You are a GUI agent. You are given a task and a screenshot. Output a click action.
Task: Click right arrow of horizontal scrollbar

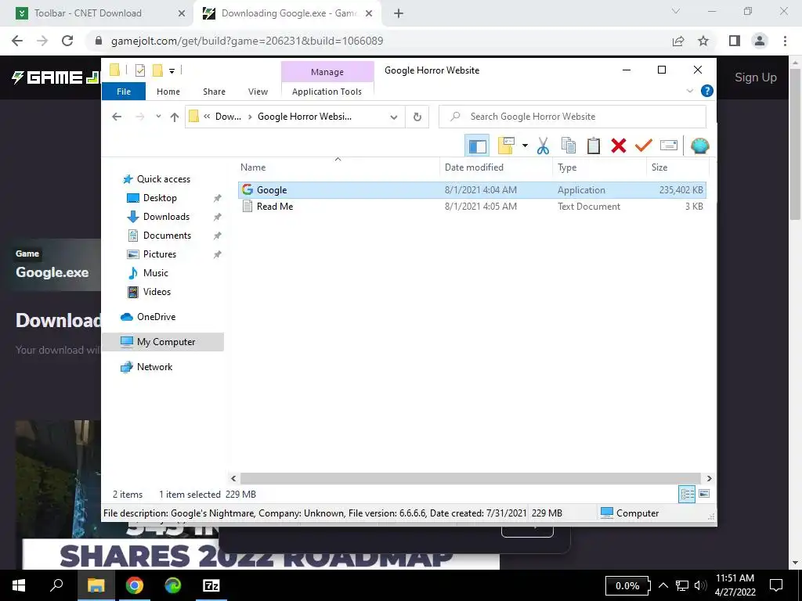pyautogui.click(x=709, y=478)
